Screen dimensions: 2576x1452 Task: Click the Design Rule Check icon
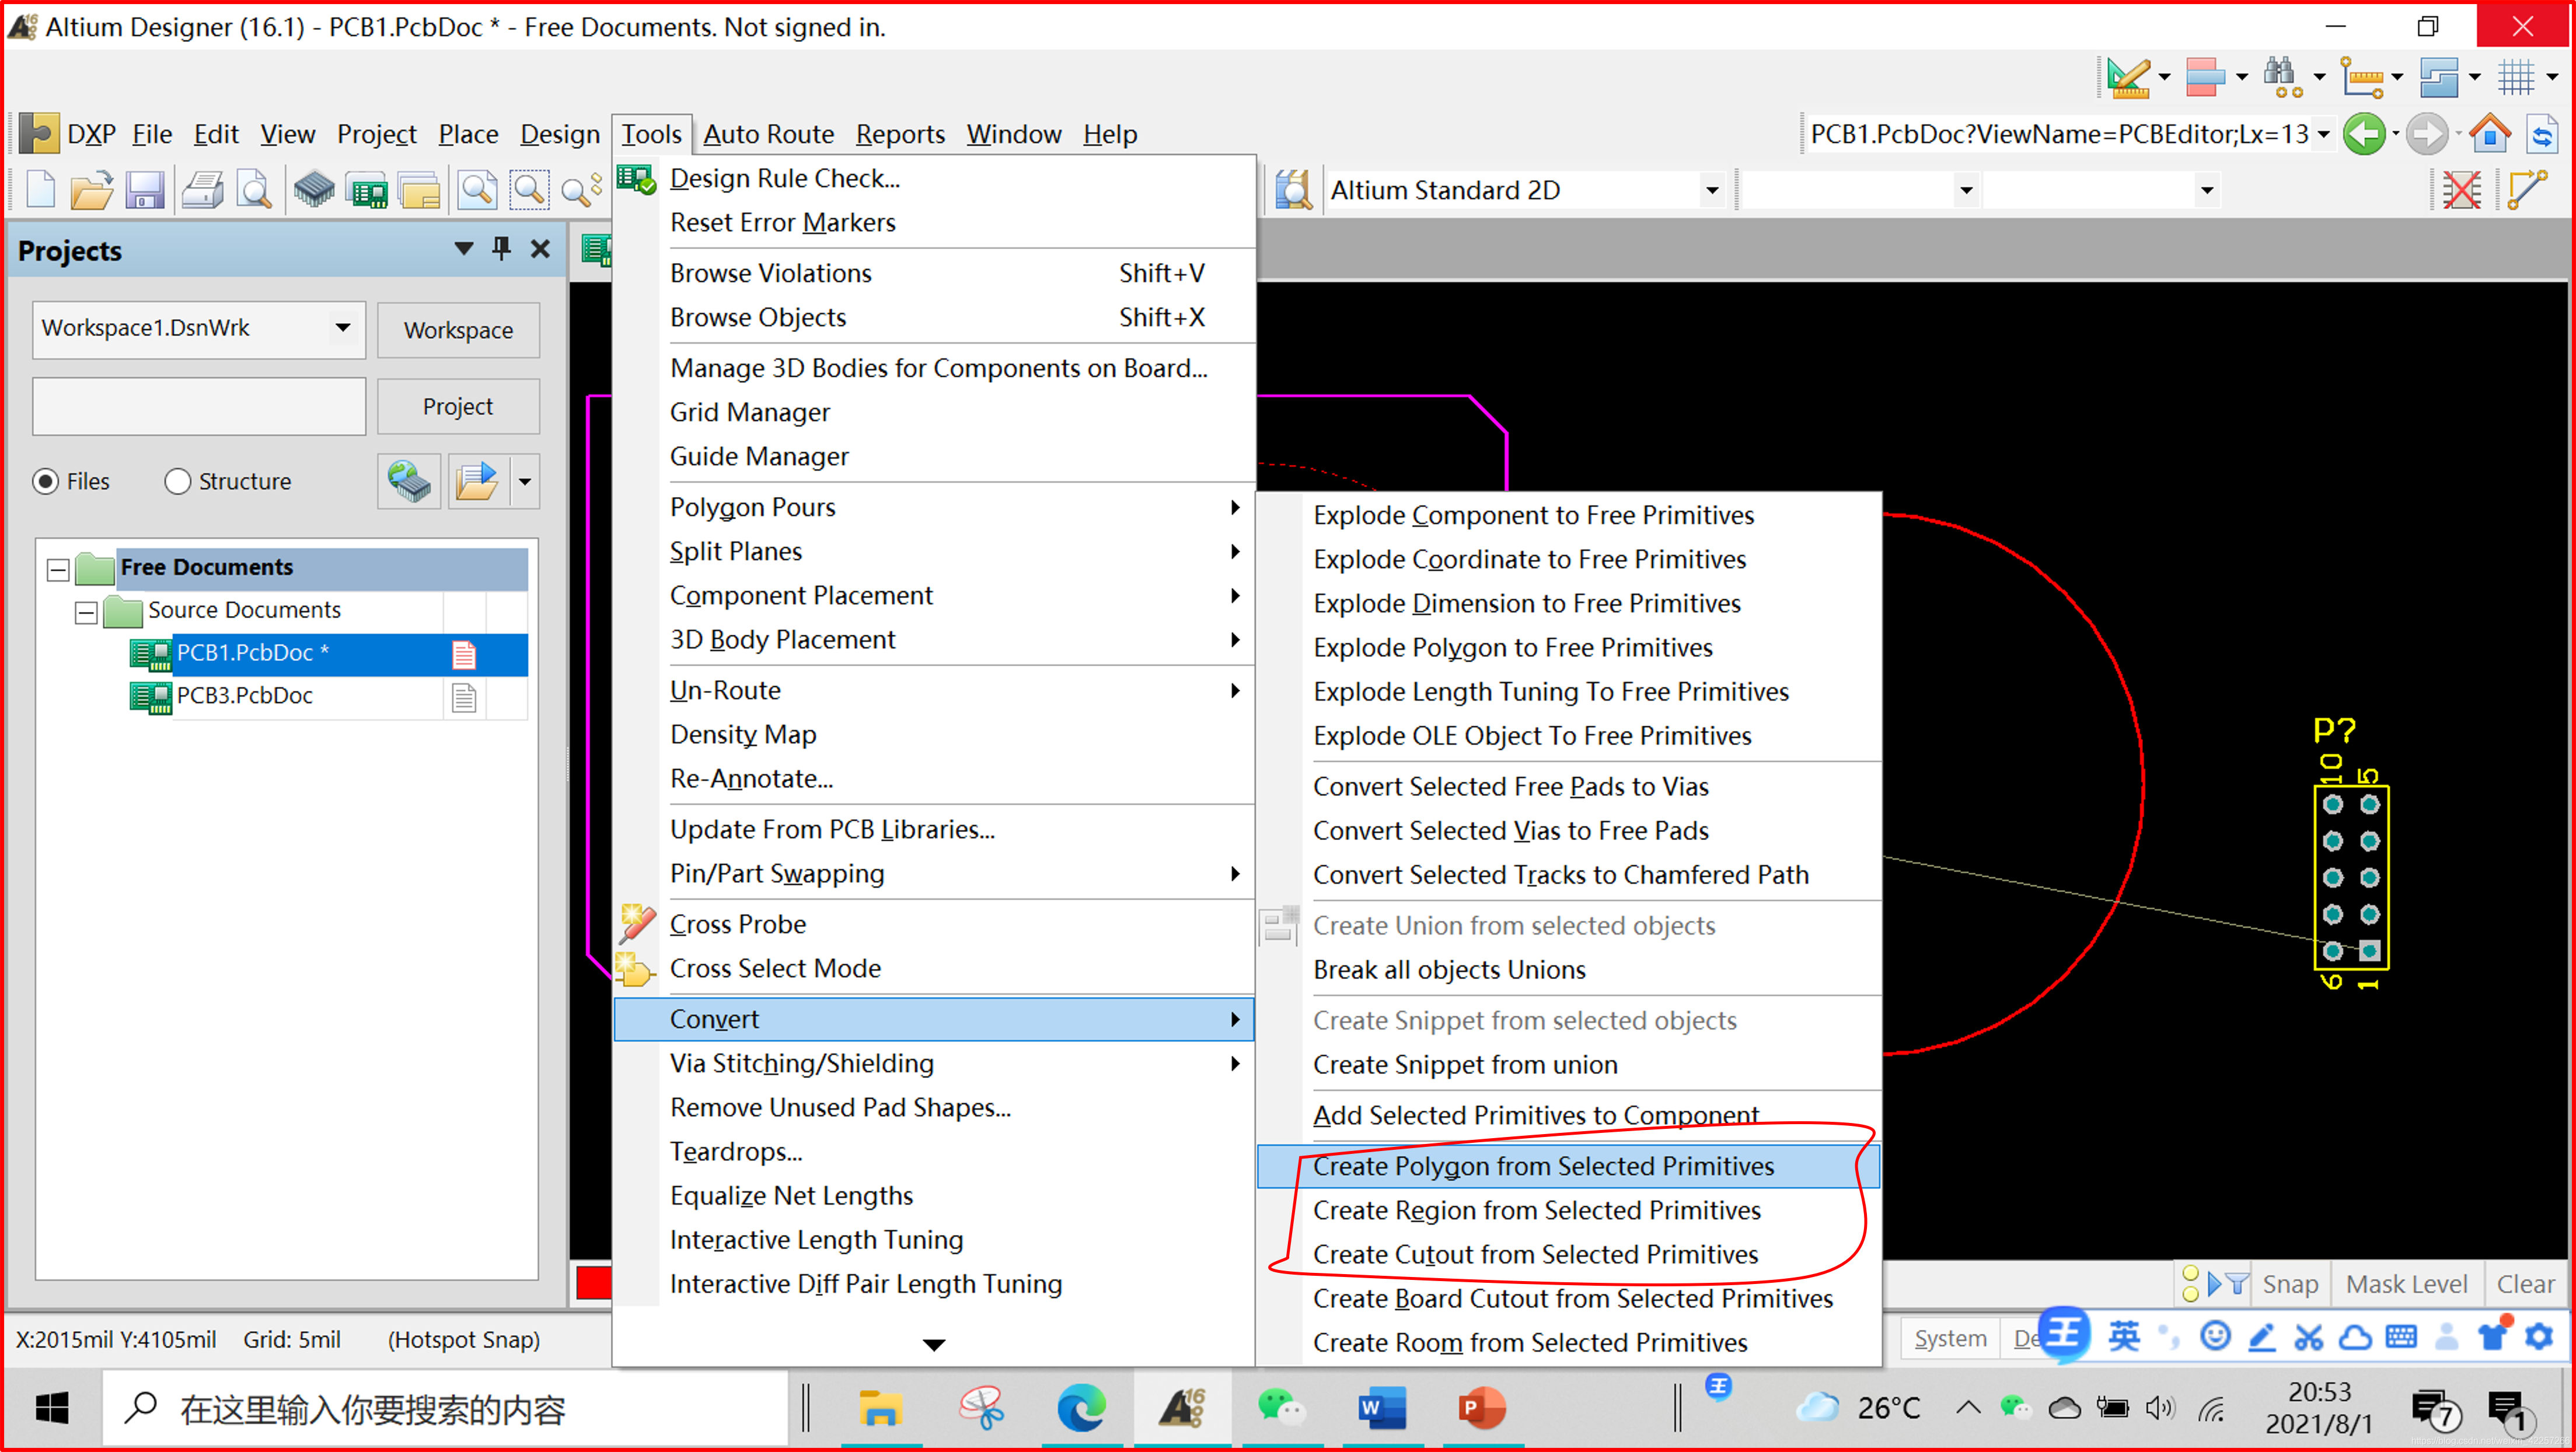(x=636, y=179)
